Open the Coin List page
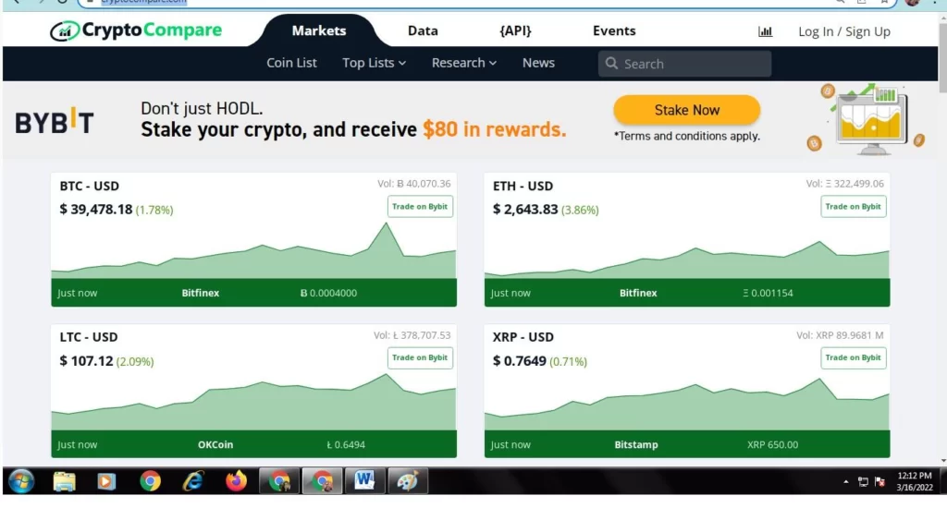The height and width of the screenshot is (532, 947). [x=291, y=63]
